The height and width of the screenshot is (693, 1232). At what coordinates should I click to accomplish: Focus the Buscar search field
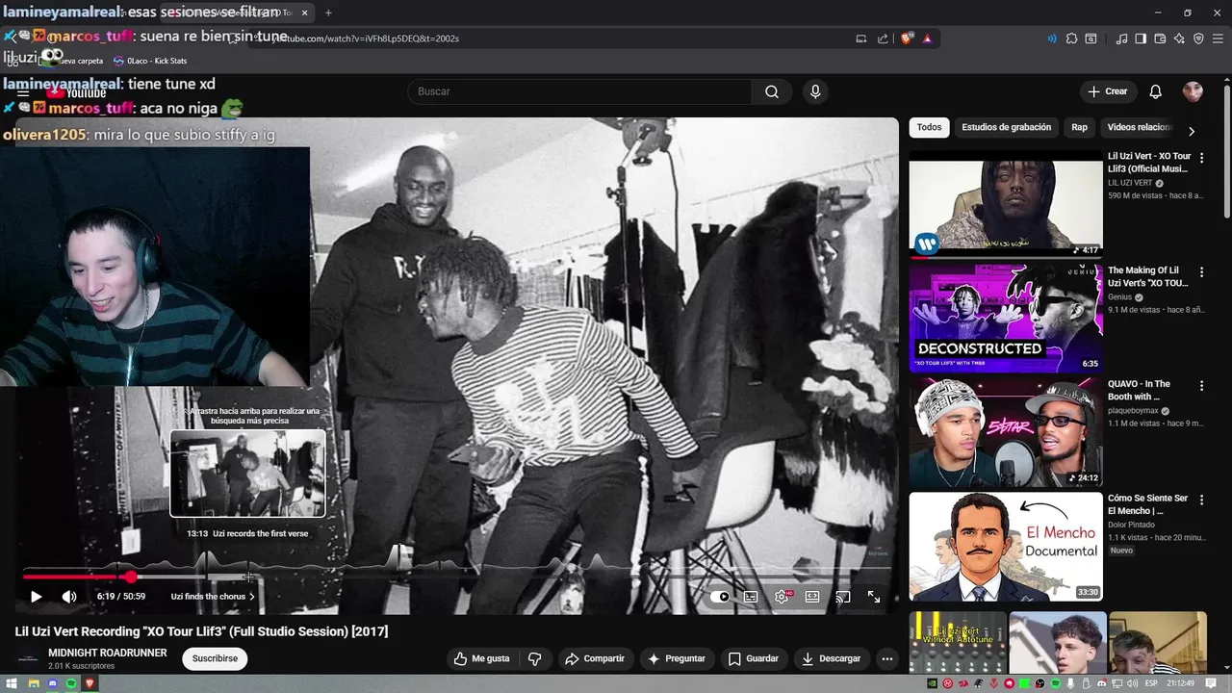pos(579,91)
